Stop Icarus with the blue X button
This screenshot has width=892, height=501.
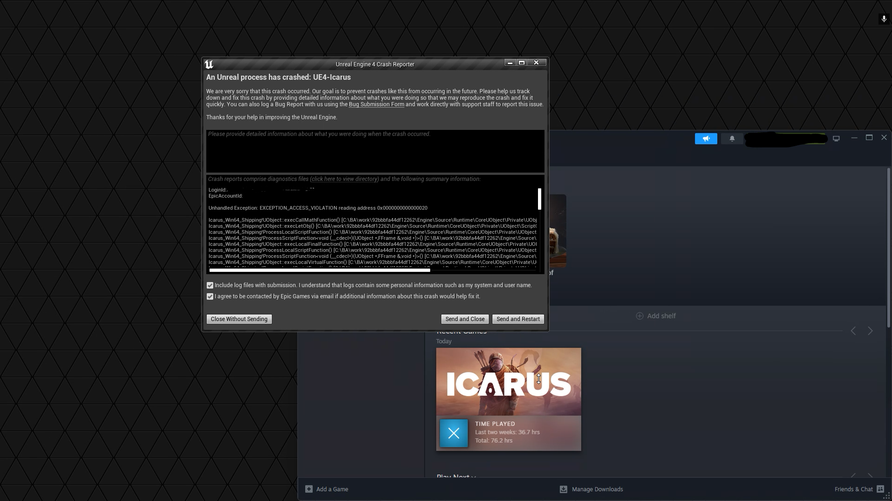click(454, 433)
